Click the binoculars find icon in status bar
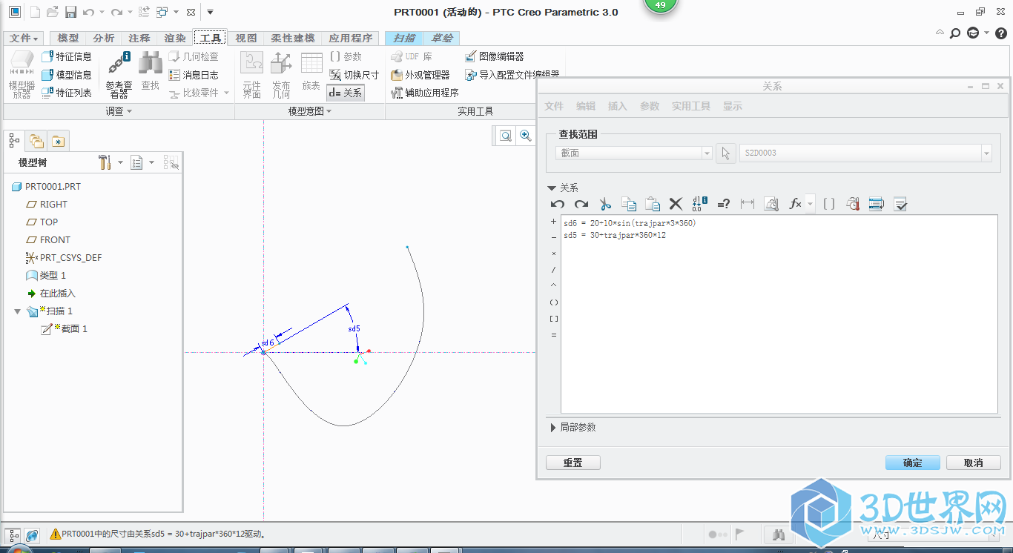This screenshot has height=553, width=1013. 779,534
